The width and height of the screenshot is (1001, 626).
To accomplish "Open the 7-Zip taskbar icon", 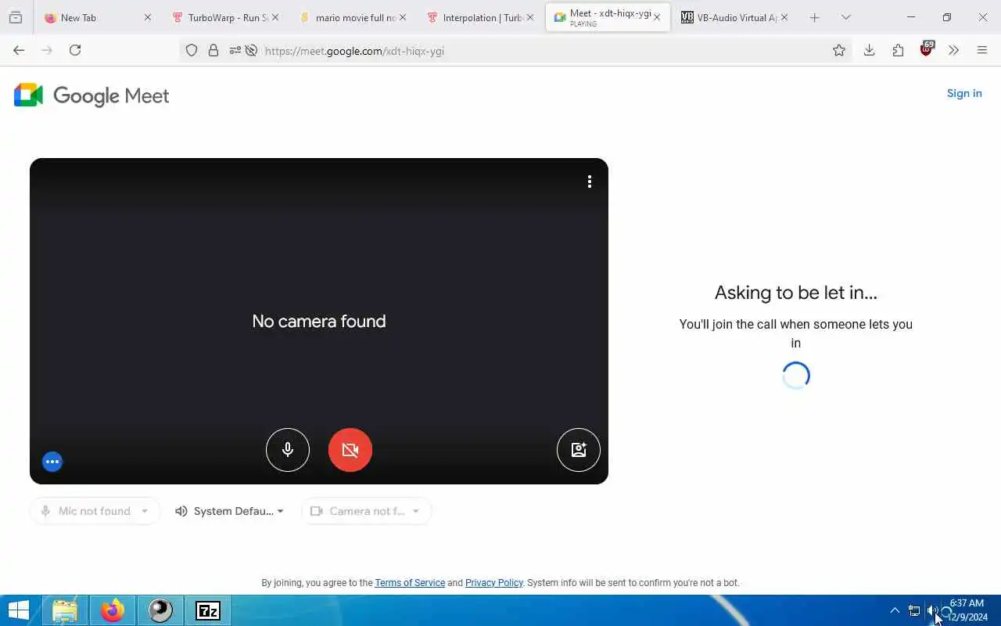I will coord(208,610).
